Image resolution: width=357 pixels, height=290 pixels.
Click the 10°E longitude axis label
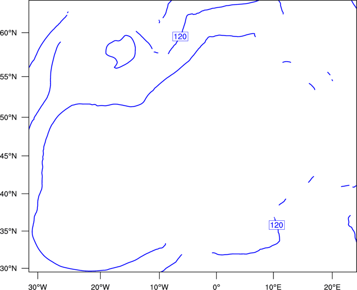[x=273, y=287]
